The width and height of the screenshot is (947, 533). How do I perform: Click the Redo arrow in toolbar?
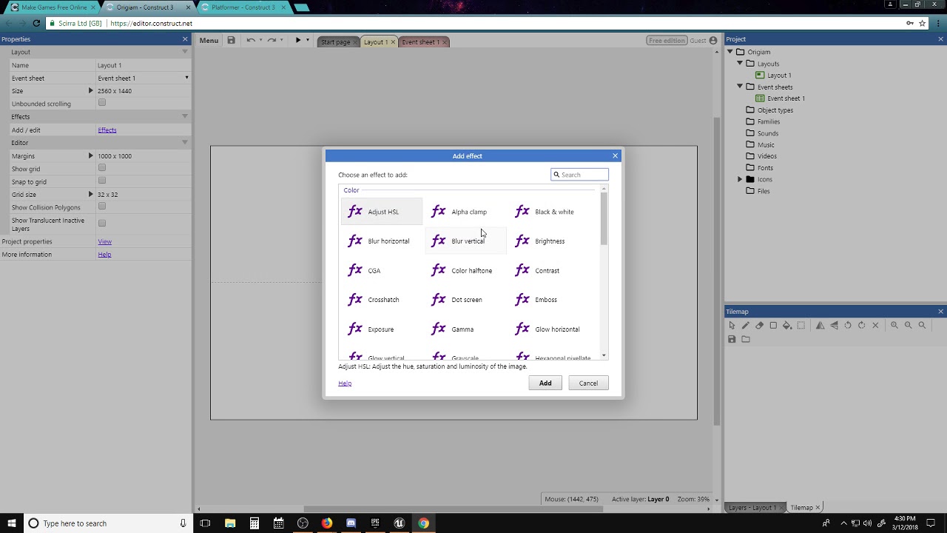point(272,41)
